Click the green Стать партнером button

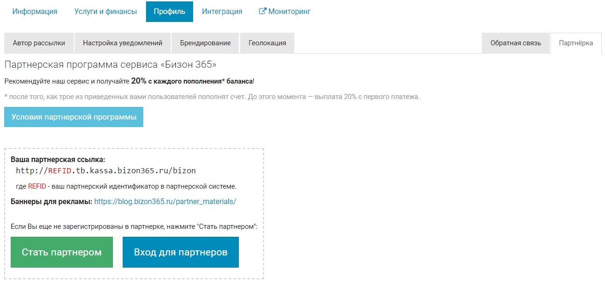pyautogui.click(x=62, y=252)
